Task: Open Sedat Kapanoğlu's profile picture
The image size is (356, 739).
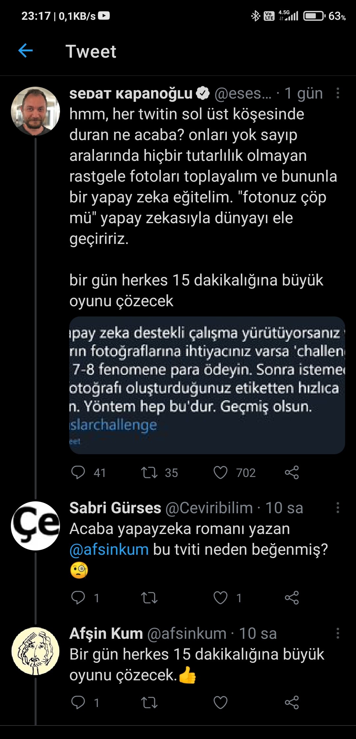Action: 35,111
